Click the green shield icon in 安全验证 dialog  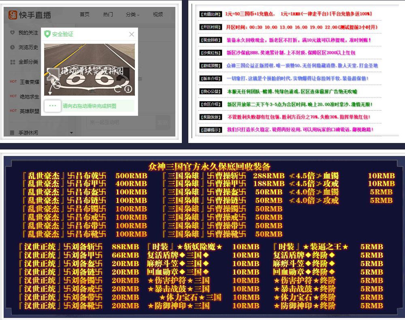click(x=47, y=34)
